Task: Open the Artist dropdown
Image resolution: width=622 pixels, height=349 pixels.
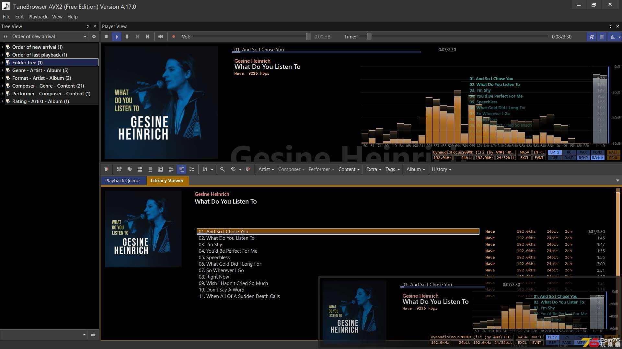Action: coord(266,169)
